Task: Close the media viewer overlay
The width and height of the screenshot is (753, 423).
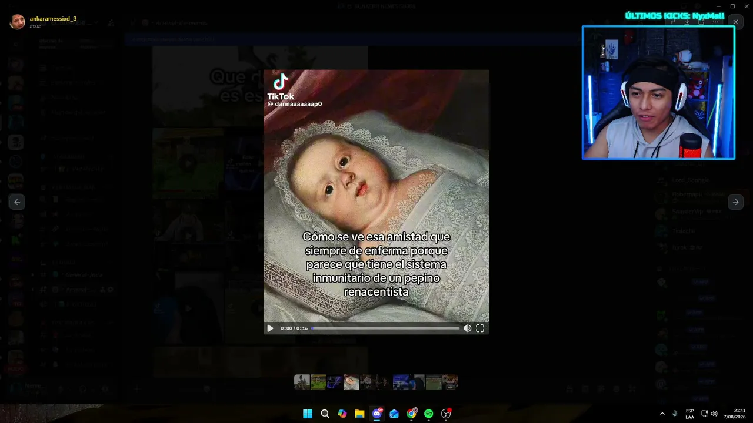Action: click(735, 22)
